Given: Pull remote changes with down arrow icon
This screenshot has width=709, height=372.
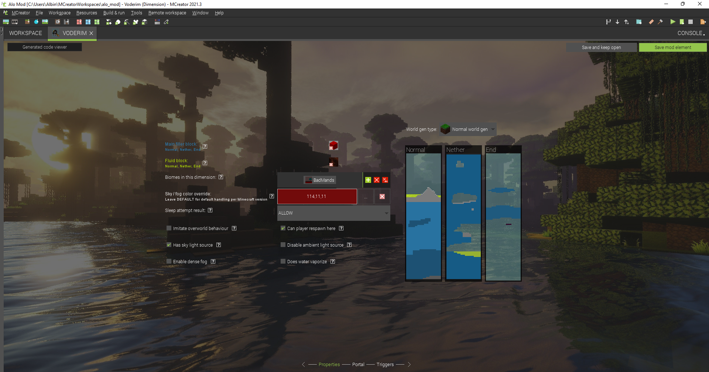Looking at the screenshot, I should 617,22.
